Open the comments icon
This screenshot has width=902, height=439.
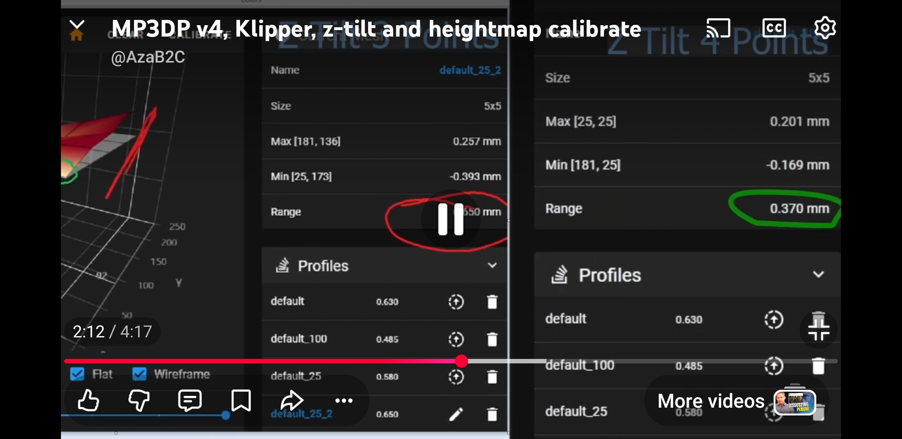click(x=190, y=400)
